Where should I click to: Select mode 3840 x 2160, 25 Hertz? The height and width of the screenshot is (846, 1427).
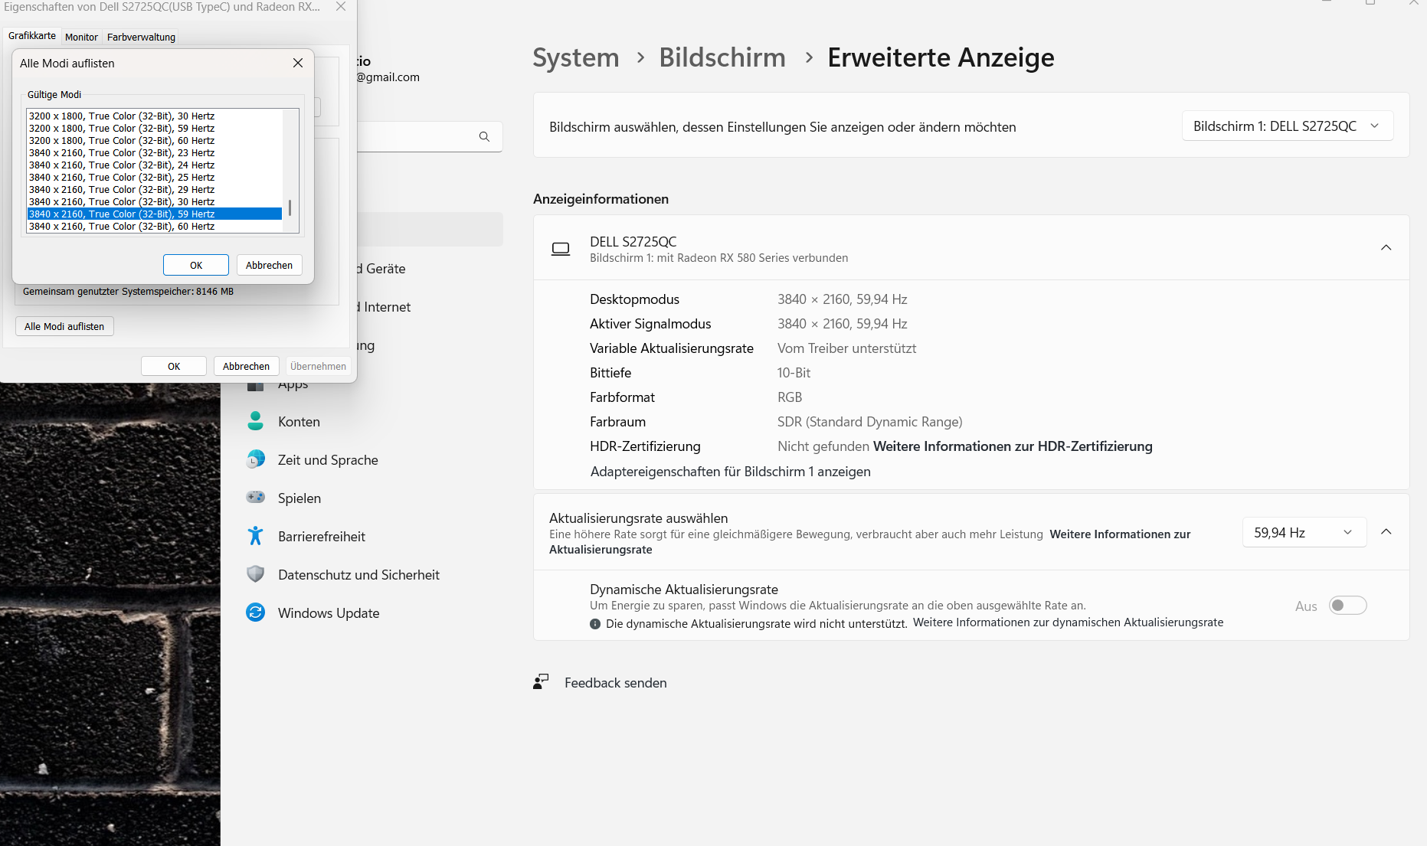[x=155, y=178]
